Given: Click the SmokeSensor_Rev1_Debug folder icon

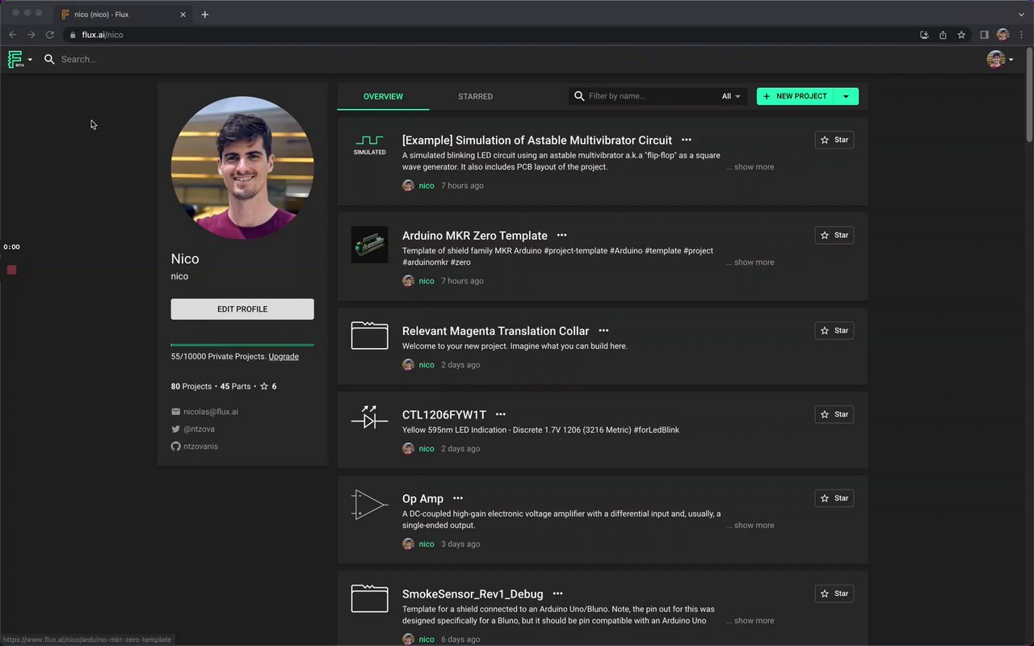Looking at the screenshot, I should 369,598.
